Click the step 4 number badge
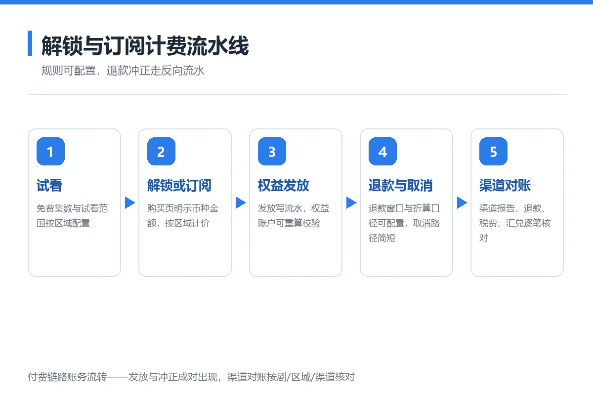The image size is (593, 395). [382, 151]
